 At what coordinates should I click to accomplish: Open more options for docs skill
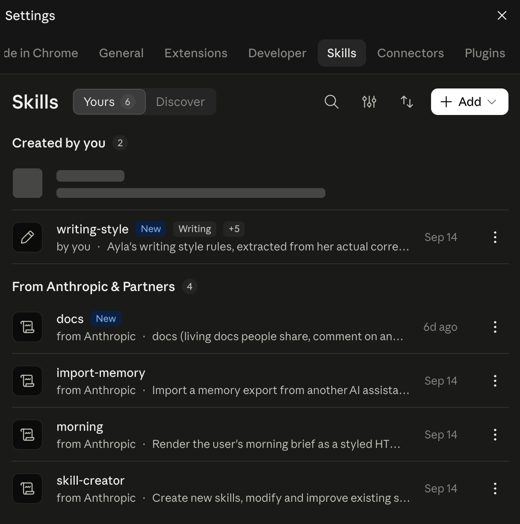[495, 327]
